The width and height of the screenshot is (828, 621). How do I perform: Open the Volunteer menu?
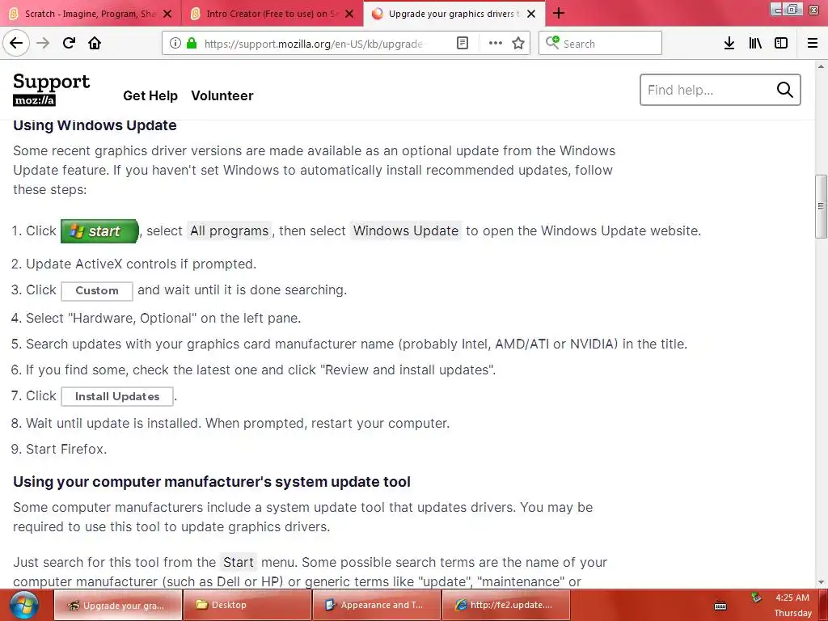click(222, 95)
